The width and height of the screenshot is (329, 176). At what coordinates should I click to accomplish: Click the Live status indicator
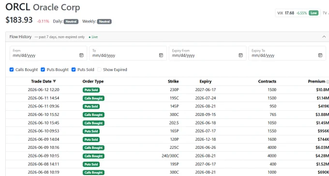point(93,37)
